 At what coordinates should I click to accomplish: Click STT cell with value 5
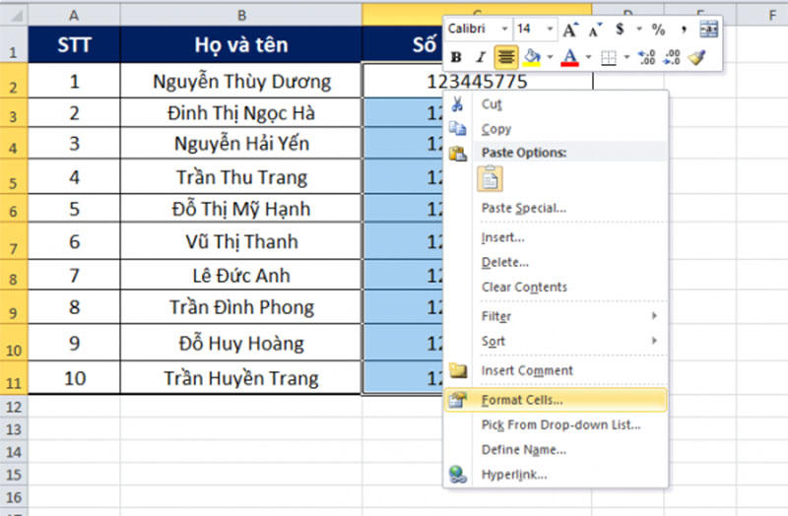click(74, 209)
